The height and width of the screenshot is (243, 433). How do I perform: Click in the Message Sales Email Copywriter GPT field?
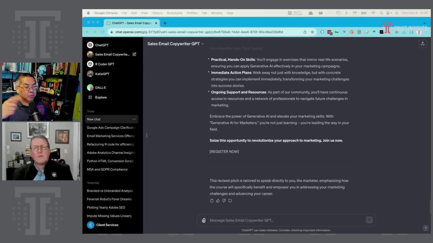coord(286,220)
